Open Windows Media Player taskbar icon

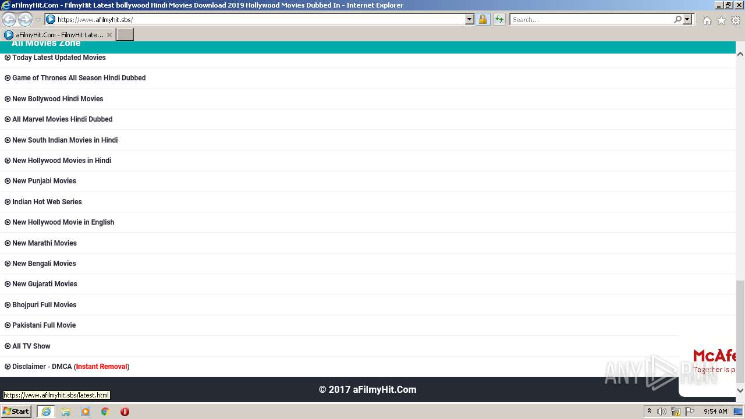pos(86,411)
